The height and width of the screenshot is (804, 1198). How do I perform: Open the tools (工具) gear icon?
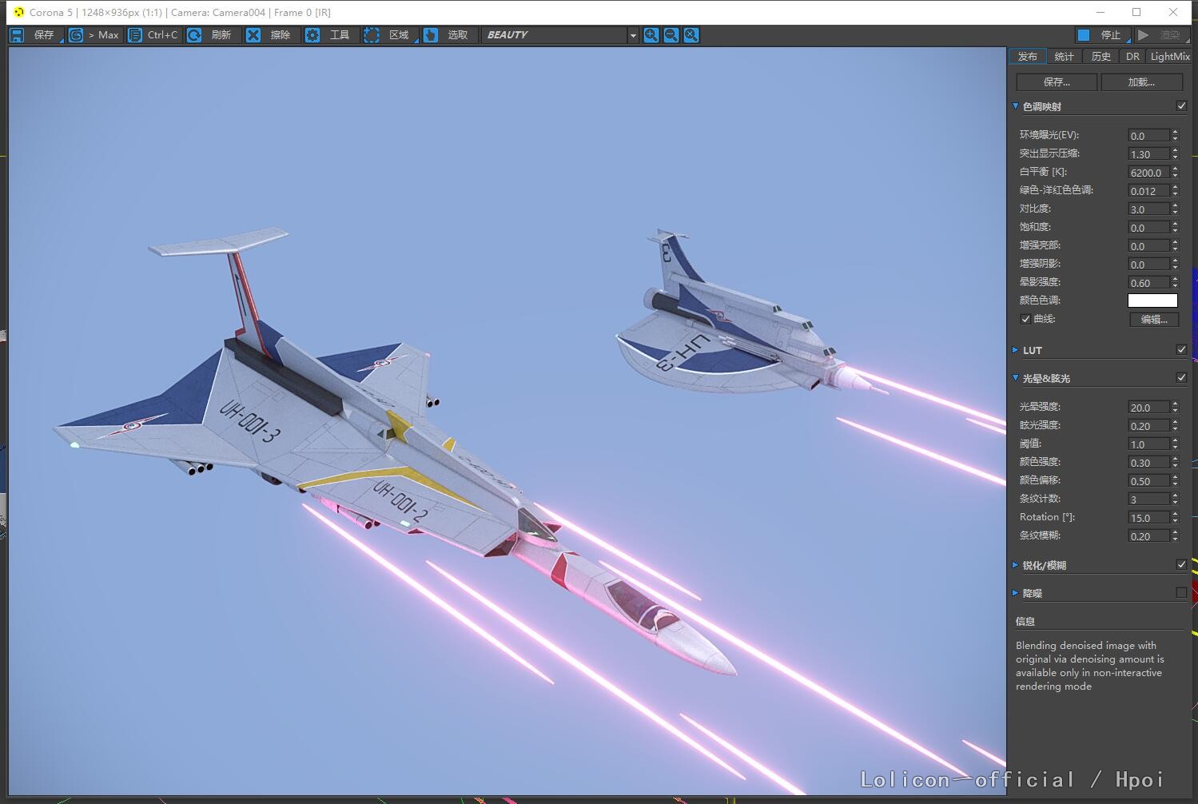pyautogui.click(x=312, y=35)
